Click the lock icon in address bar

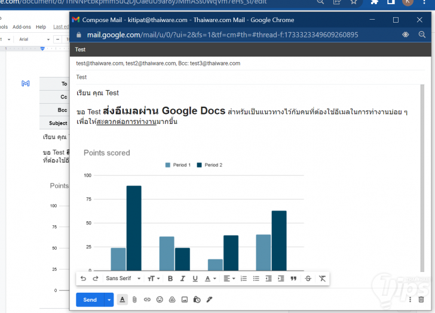(x=79, y=35)
